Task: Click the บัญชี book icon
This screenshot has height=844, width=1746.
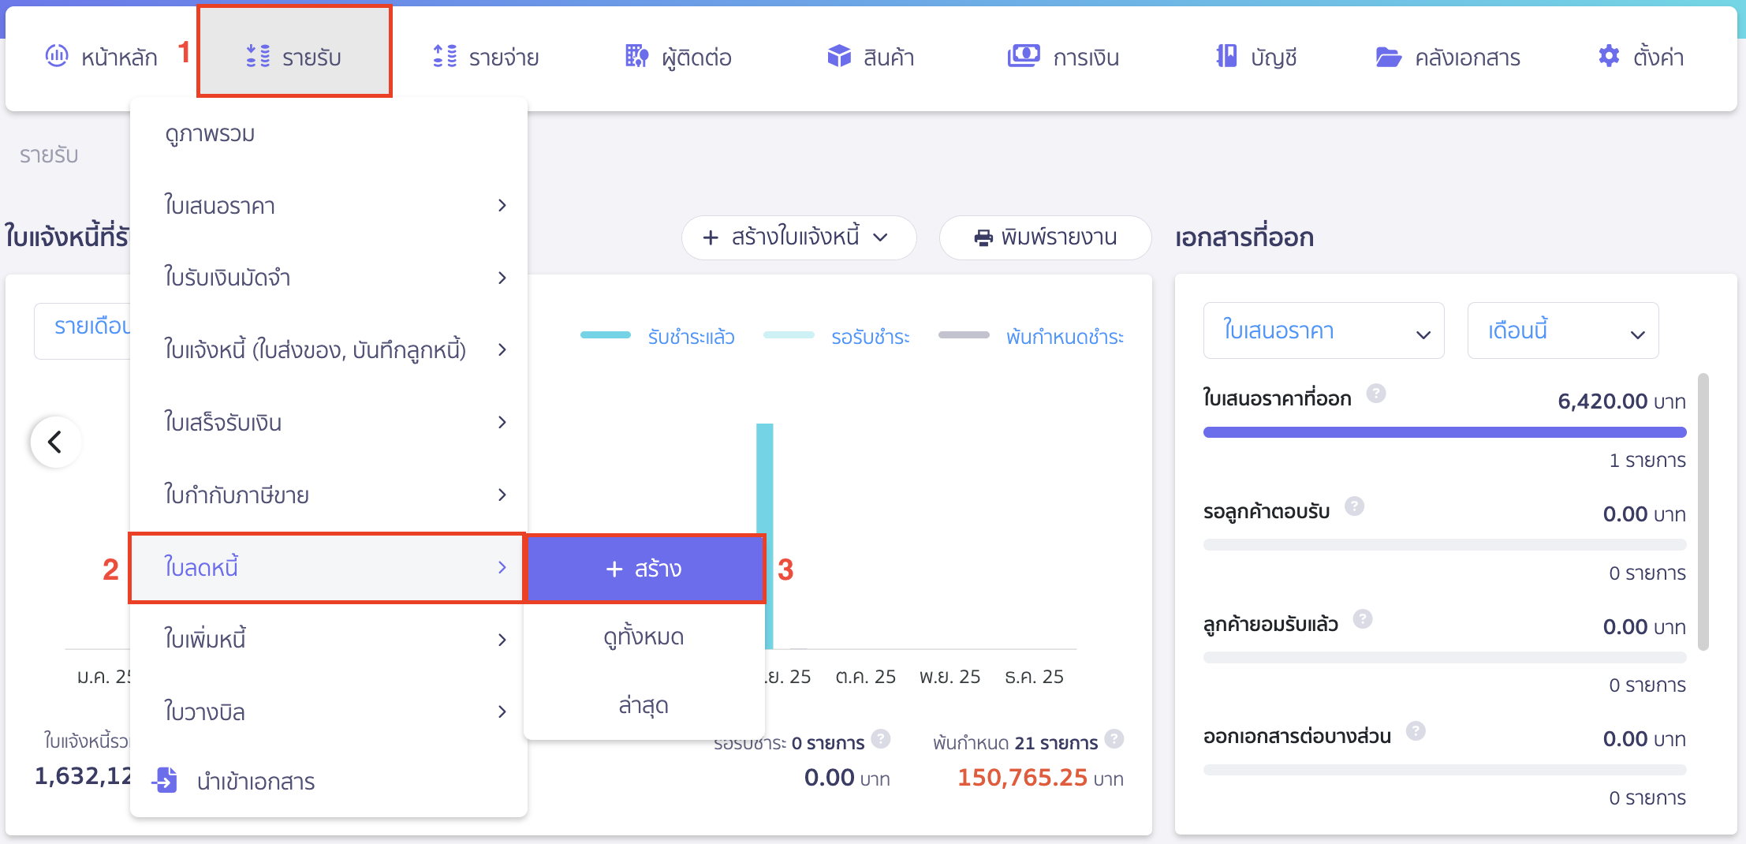Action: pyautogui.click(x=1226, y=56)
